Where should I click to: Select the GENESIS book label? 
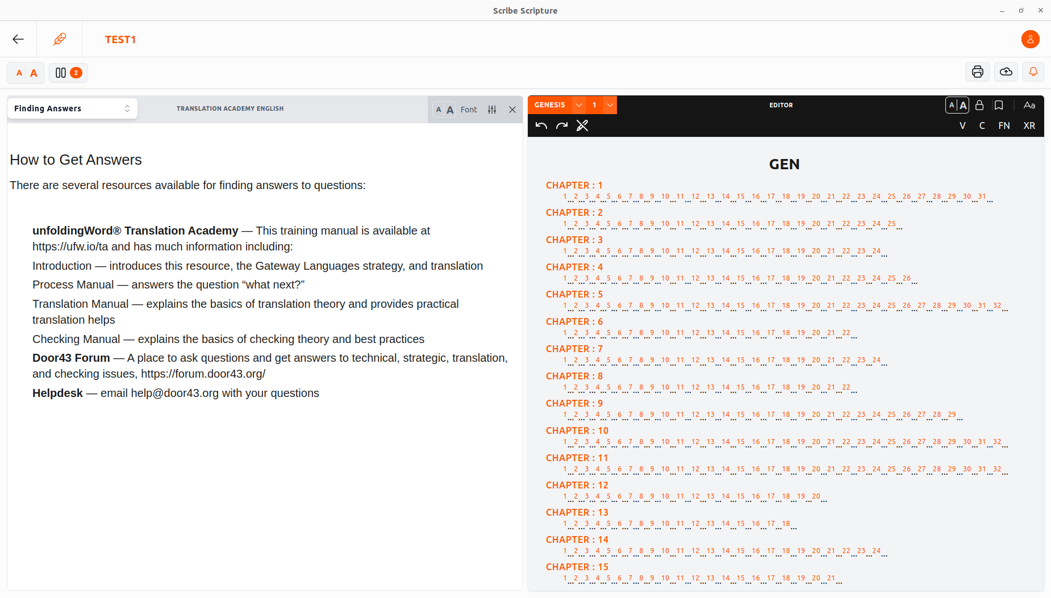point(549,105)
